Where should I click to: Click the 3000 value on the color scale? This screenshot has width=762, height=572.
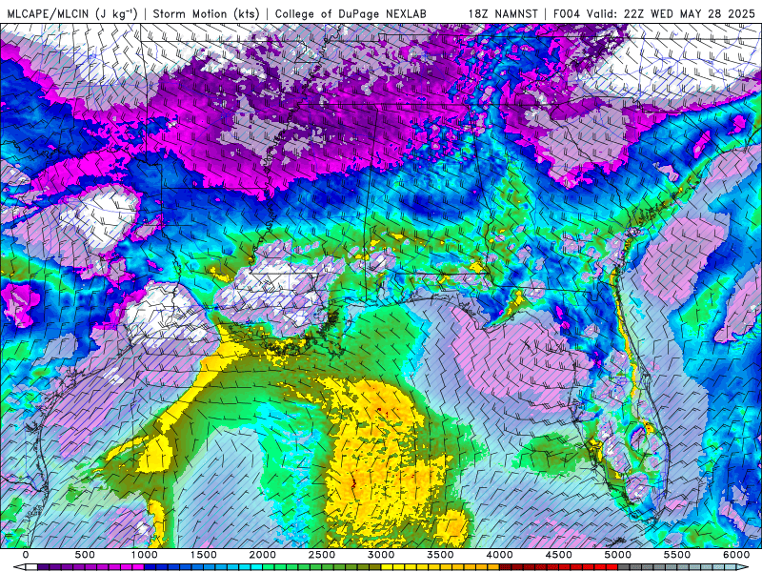pyautogui.click(x=381, y=555)
